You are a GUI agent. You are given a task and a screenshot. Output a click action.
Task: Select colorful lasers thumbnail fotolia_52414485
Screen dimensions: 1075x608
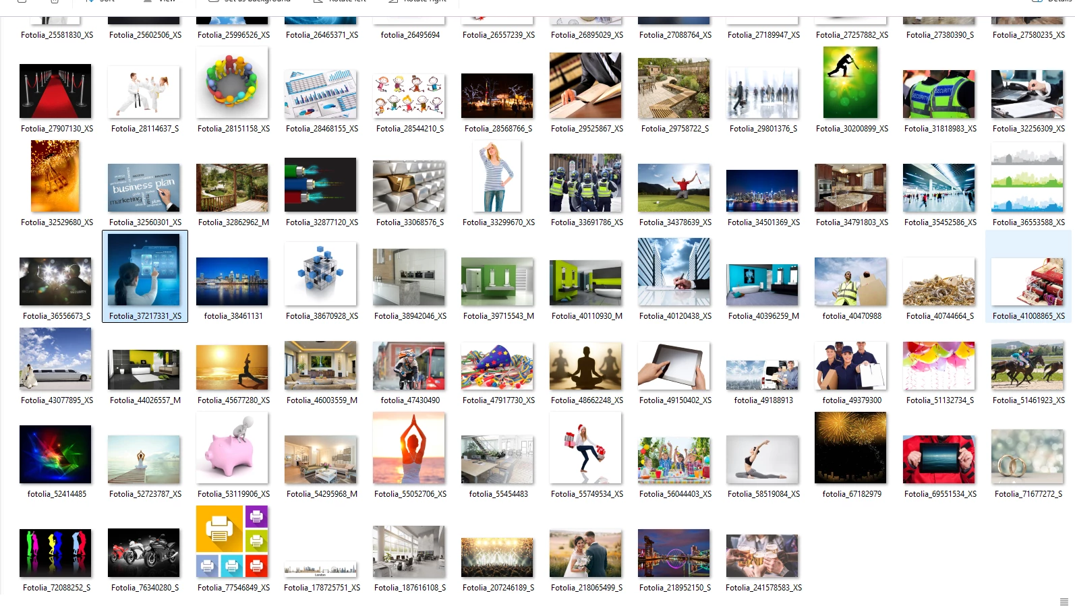55,454
